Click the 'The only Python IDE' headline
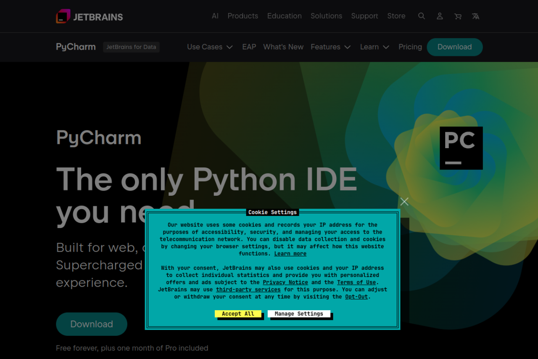This screenshot has width=538, height=359. [x=206, y=179]
